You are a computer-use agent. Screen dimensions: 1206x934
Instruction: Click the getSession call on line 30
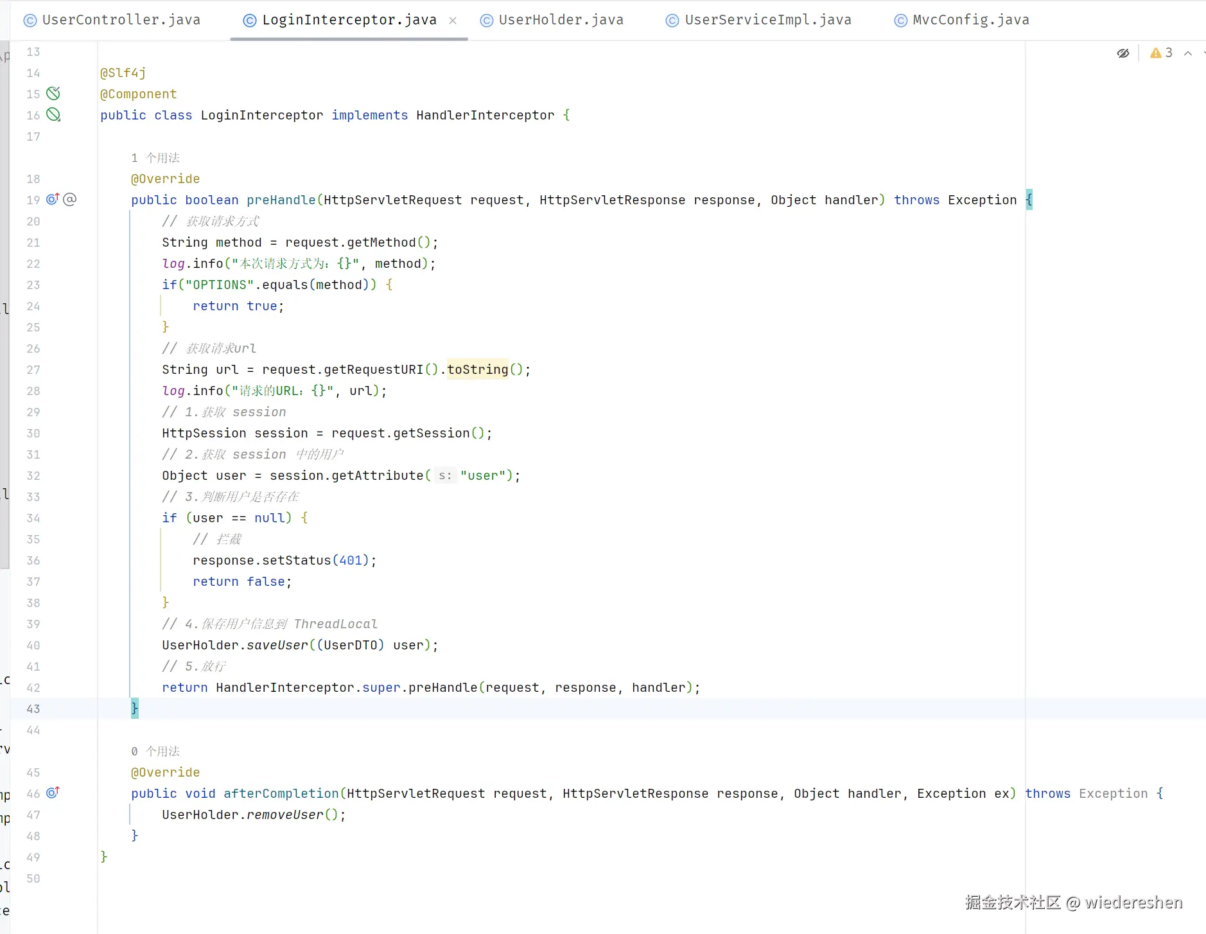click(x=432, y=433)
